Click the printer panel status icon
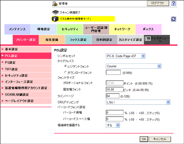184x144 pixels. click(55, 19)
